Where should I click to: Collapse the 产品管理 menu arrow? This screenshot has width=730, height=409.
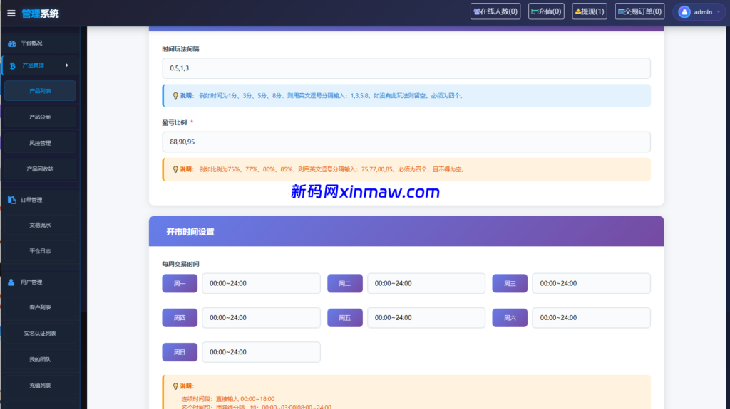click(67, 65)
